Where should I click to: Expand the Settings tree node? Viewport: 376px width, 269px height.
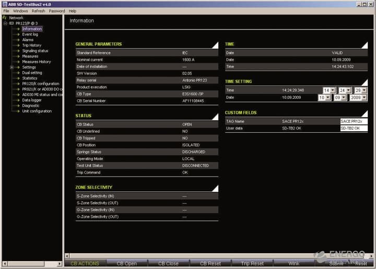tap(11, 67)
